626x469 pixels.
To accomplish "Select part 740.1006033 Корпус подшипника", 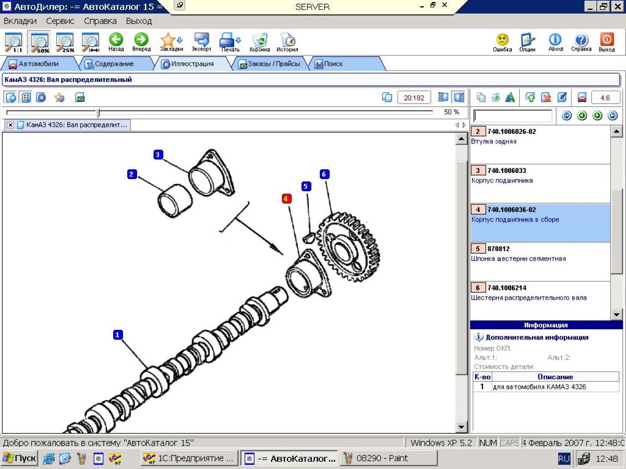I will [540, 184].
